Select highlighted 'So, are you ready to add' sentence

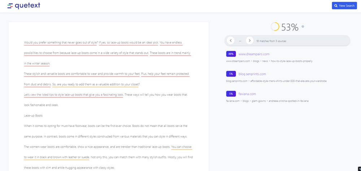click(96, 84)
